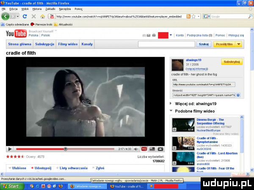Viewport: 254px width, 190px height.
Task: Switch to Zakładanie nowego taskbar window
Action: [87, 186]
